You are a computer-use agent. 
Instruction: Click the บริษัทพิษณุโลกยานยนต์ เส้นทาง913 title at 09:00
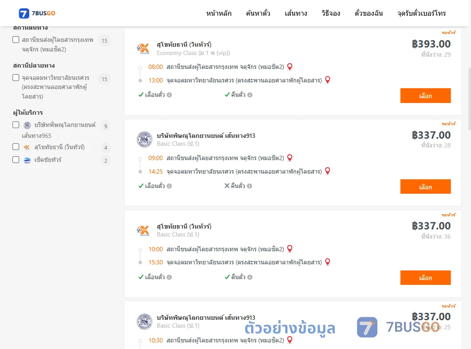click(206, 136)
